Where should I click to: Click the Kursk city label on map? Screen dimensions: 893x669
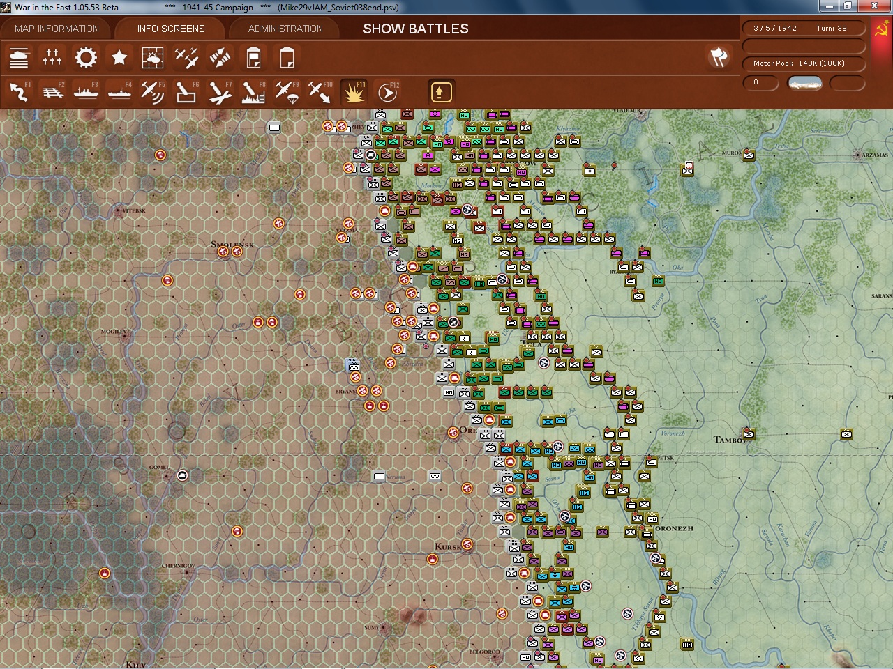(x=448, y=546)
